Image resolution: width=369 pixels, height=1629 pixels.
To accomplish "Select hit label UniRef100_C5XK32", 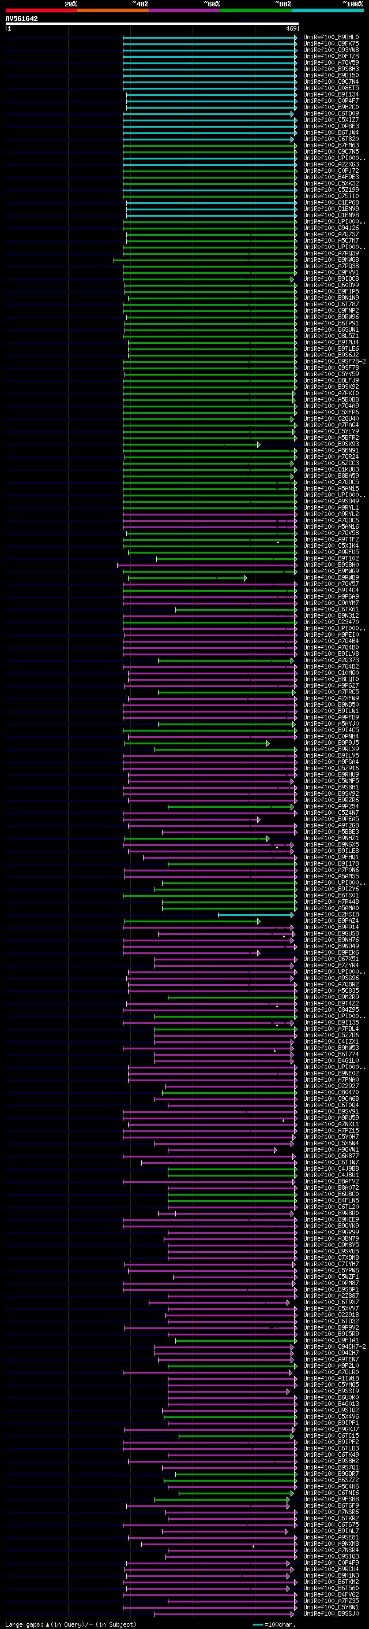I will click(330, 183).
